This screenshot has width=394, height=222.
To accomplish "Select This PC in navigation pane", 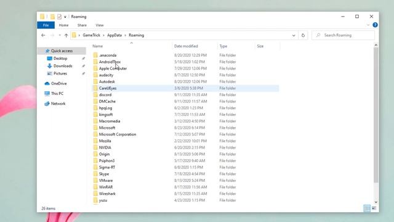I will point(57,93).
